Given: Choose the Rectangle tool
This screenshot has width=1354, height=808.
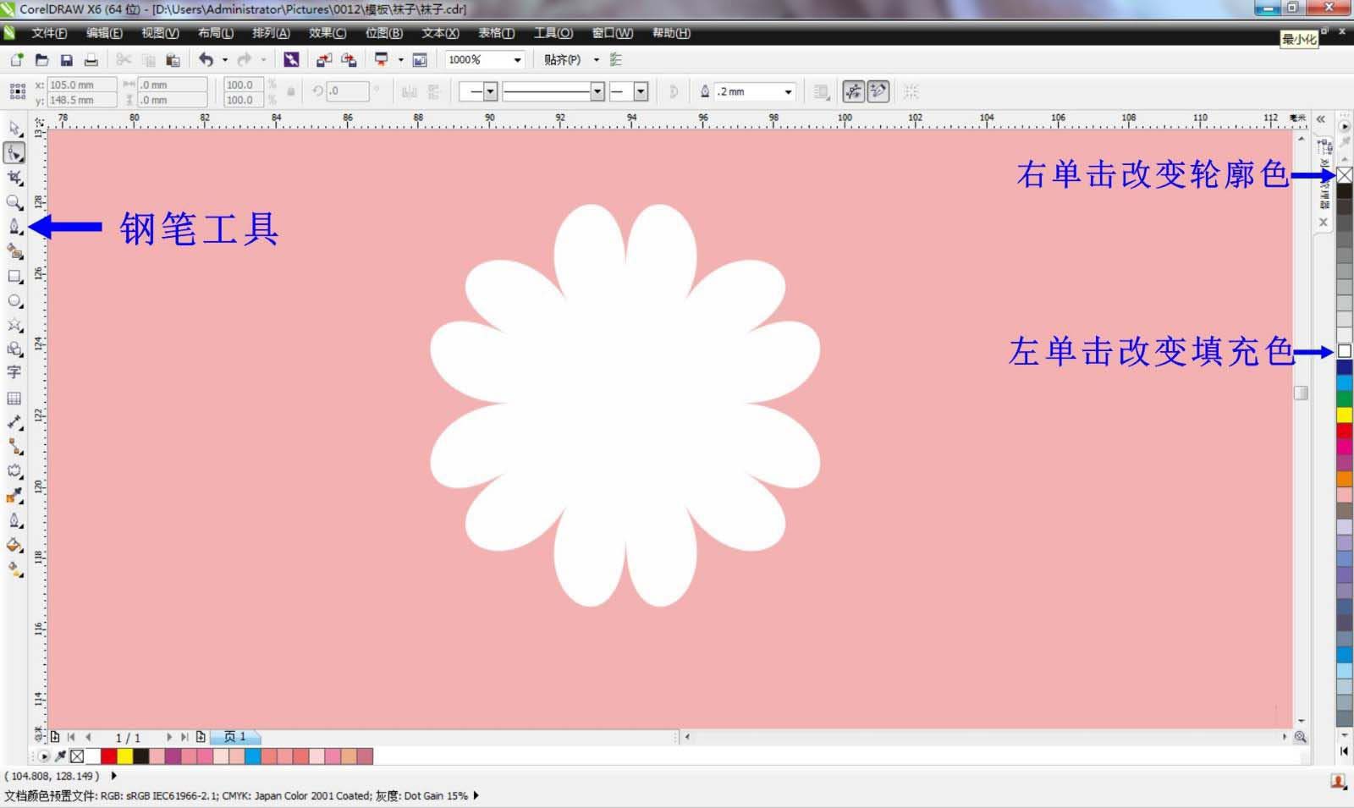Looking at the screenshot, I should tap(14, 277).
